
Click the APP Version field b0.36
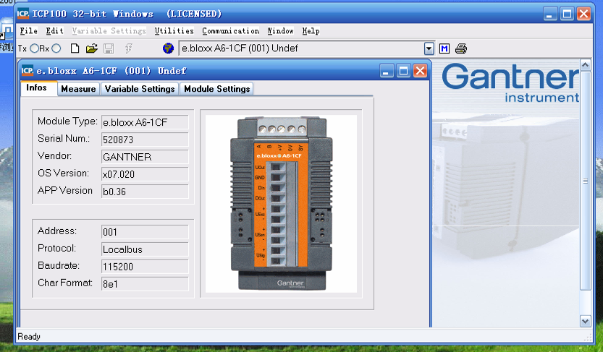coord(145,191)
